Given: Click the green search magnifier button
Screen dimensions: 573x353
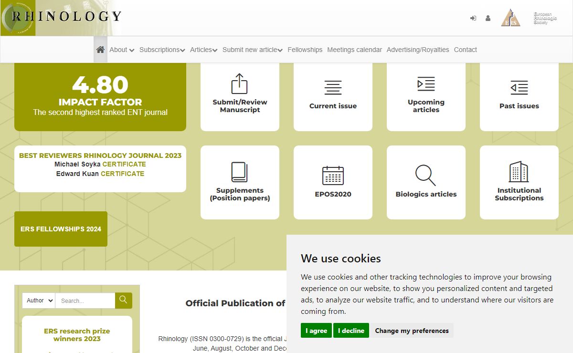Looking at the screenshot, I should (x=123, y=301).
